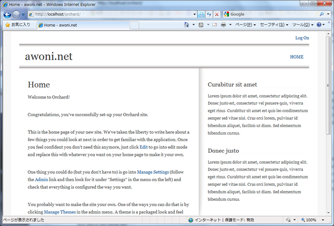Image resolution: width=334 pixels, height=226 pixels.
Task: Click the Manage Themes link
Action: click(60, 212)
